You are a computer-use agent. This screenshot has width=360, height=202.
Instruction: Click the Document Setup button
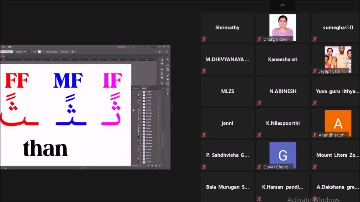click(x=52, y=52)
